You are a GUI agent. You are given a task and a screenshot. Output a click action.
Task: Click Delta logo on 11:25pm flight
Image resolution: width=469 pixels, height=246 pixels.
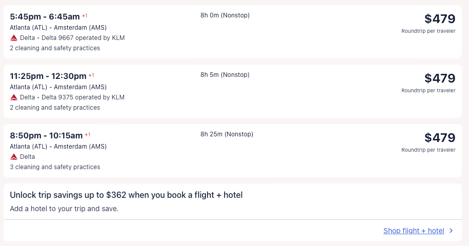point(14,97)
